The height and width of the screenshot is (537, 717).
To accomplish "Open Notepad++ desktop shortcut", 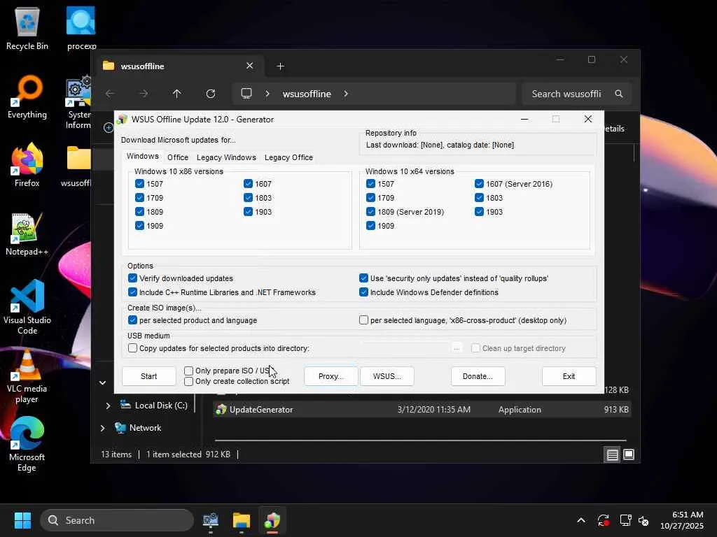I will (27, 234).
